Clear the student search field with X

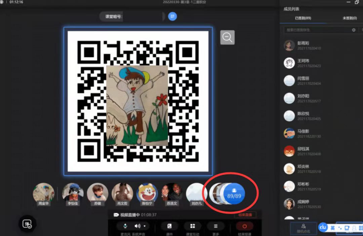tap(354, 30)
